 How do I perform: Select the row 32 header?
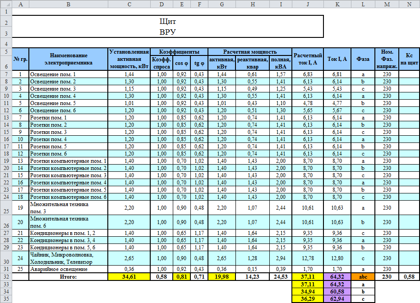5,276
